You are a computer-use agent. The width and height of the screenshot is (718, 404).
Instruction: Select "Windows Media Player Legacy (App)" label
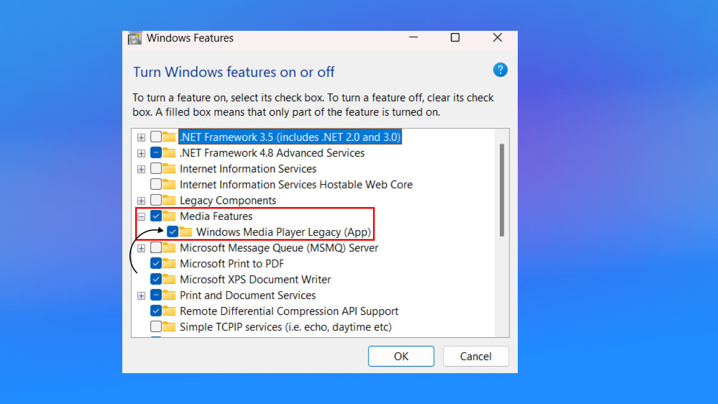[x=283, y=232]
